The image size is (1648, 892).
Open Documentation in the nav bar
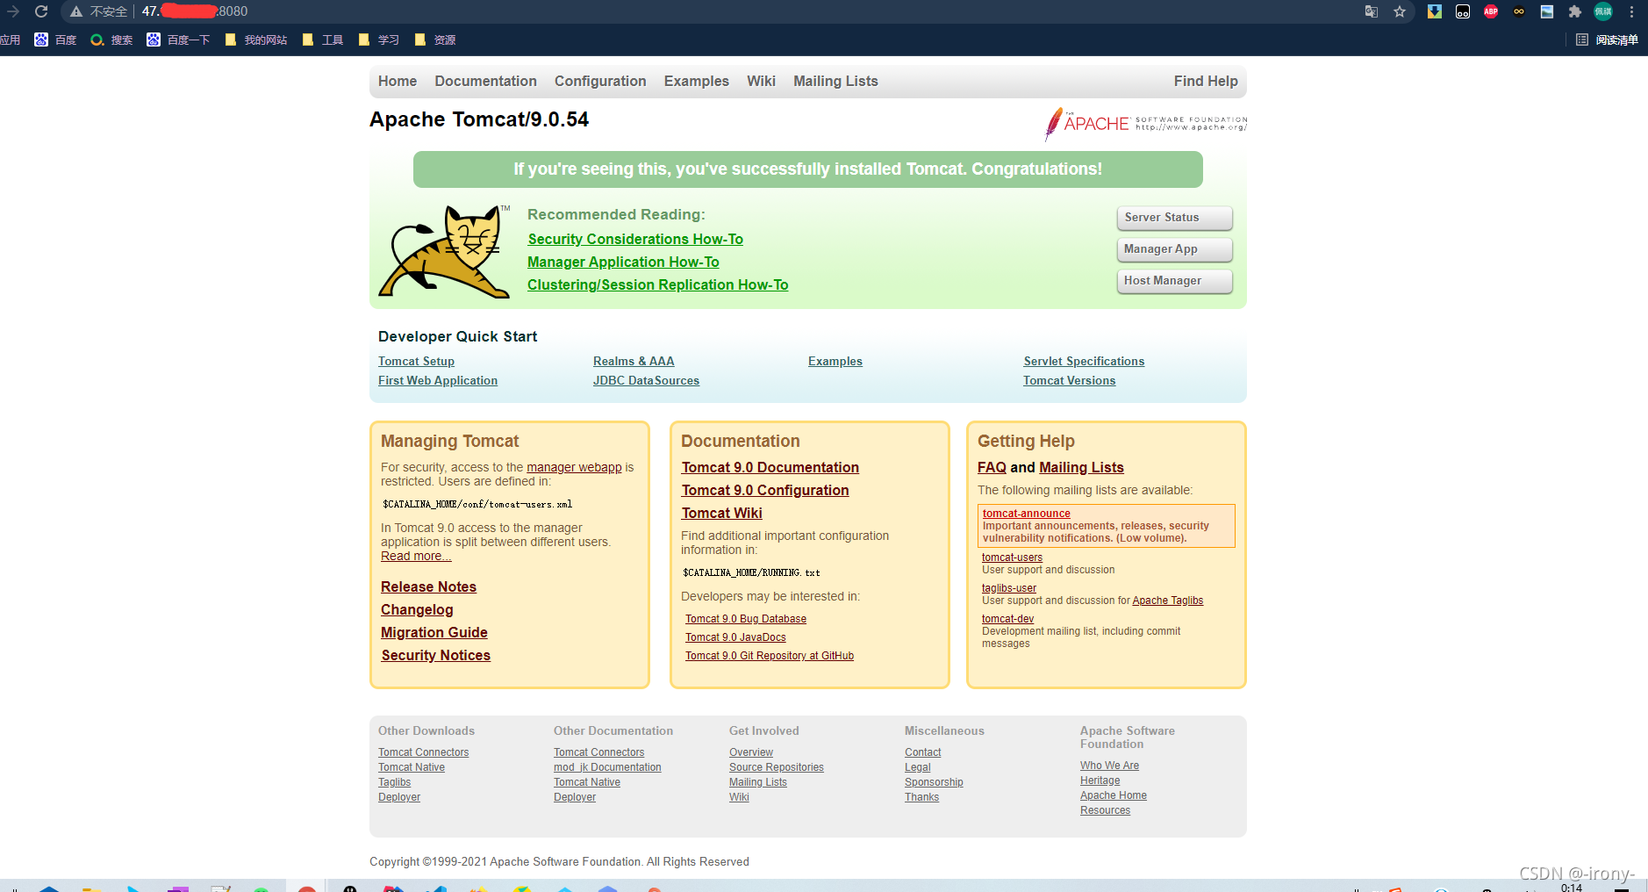pyautogui.click(x=485, y=81)
